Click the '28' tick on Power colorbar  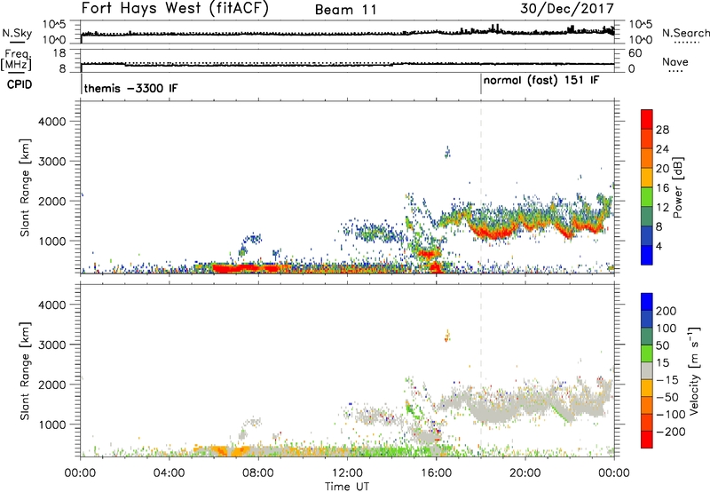[x=662, y=130]
